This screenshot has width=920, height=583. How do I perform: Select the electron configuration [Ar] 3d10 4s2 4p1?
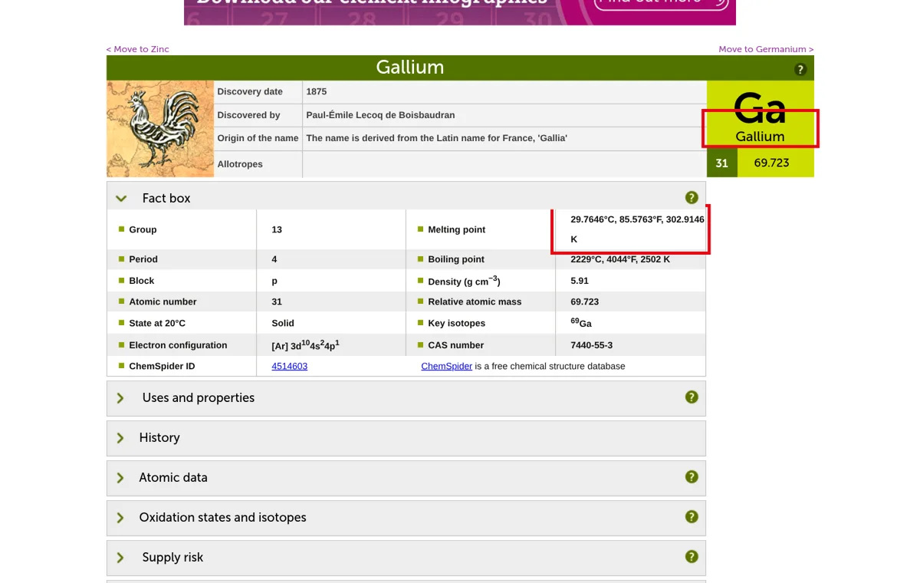click(x=305, y=345)
